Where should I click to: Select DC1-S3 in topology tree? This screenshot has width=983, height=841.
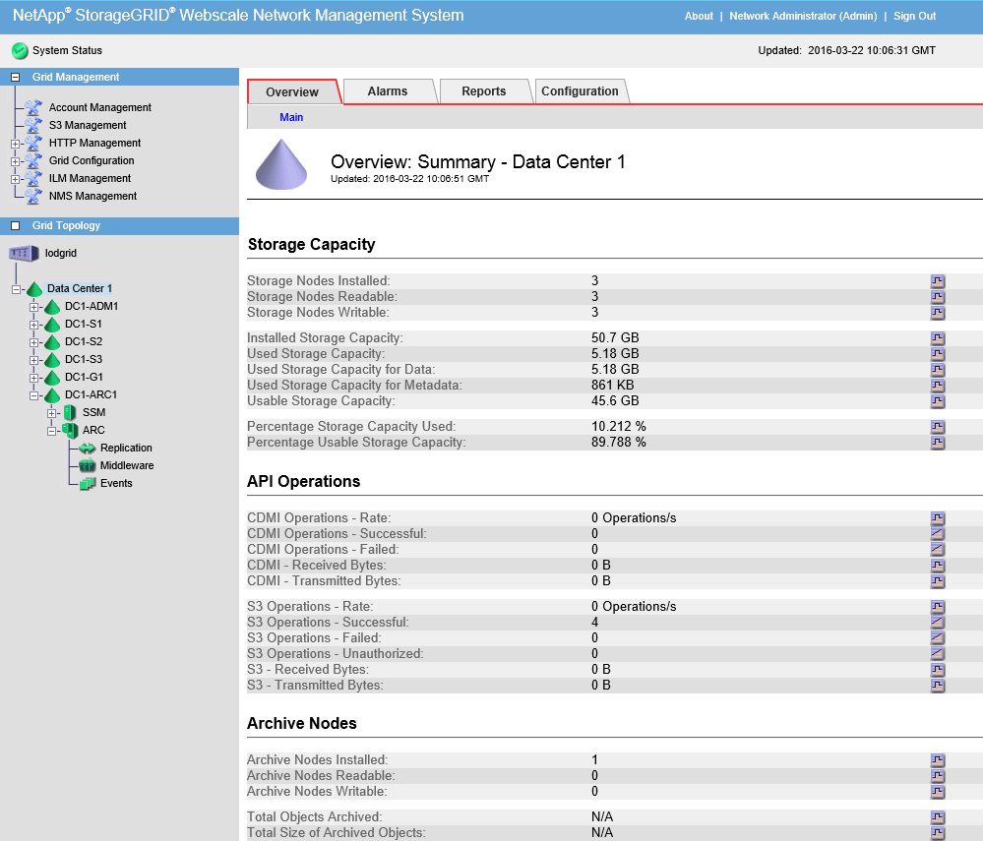(x=84, y=360)
